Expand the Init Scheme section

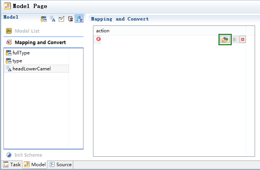[28, 155]
